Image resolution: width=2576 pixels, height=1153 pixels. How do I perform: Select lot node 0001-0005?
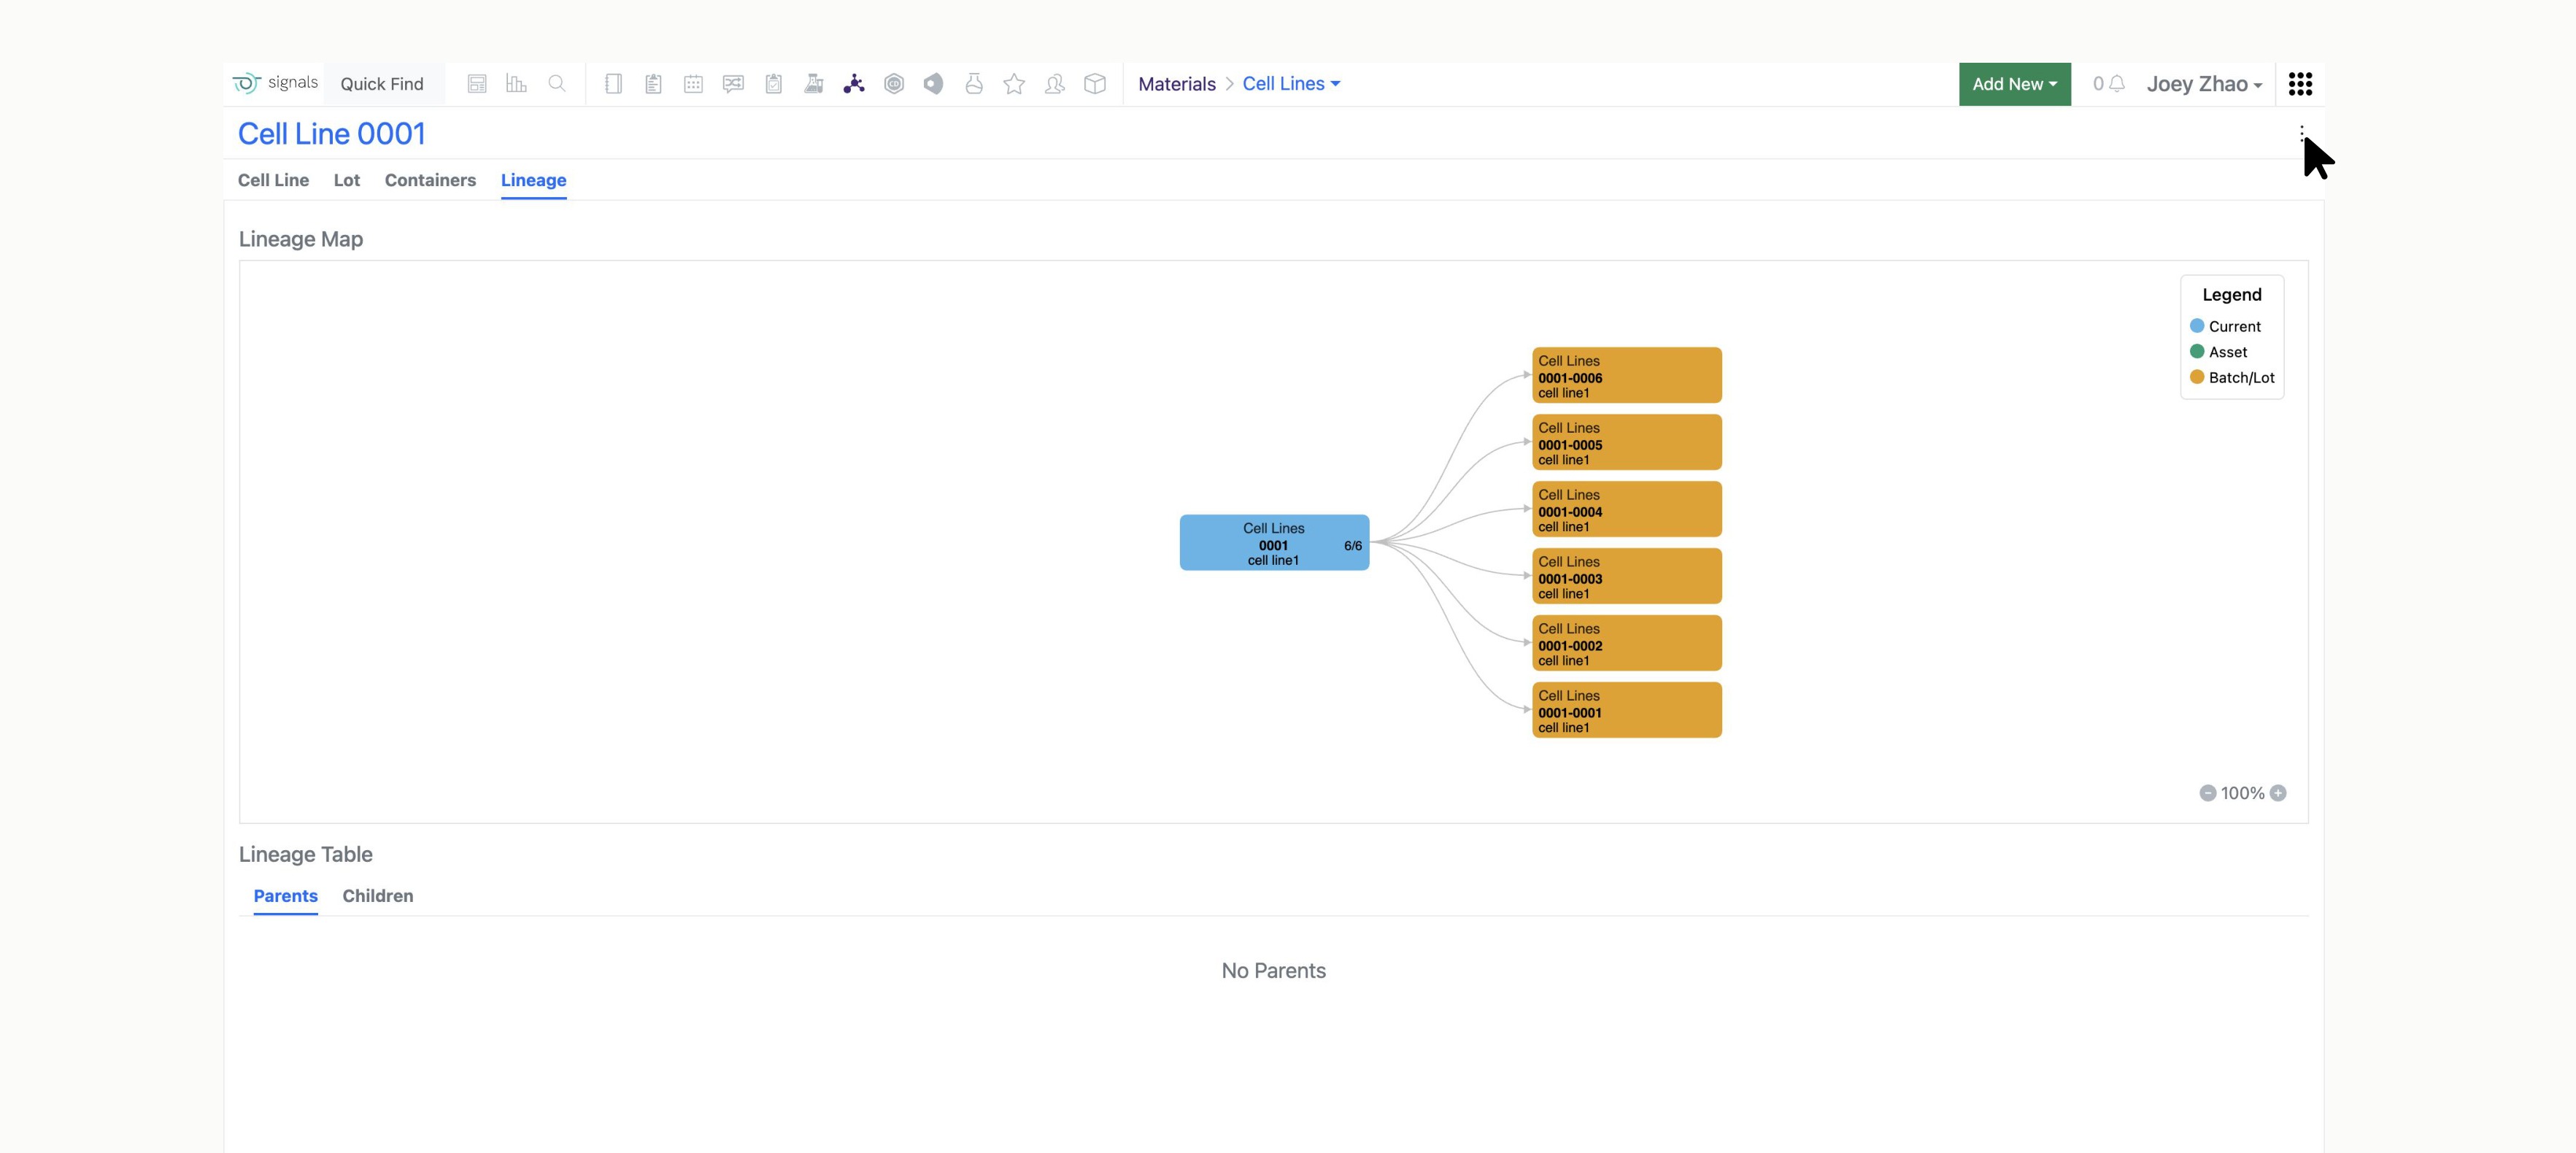[x=1627, y=442]
